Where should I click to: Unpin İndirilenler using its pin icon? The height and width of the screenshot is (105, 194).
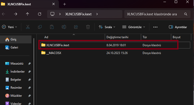pos(29,72)
